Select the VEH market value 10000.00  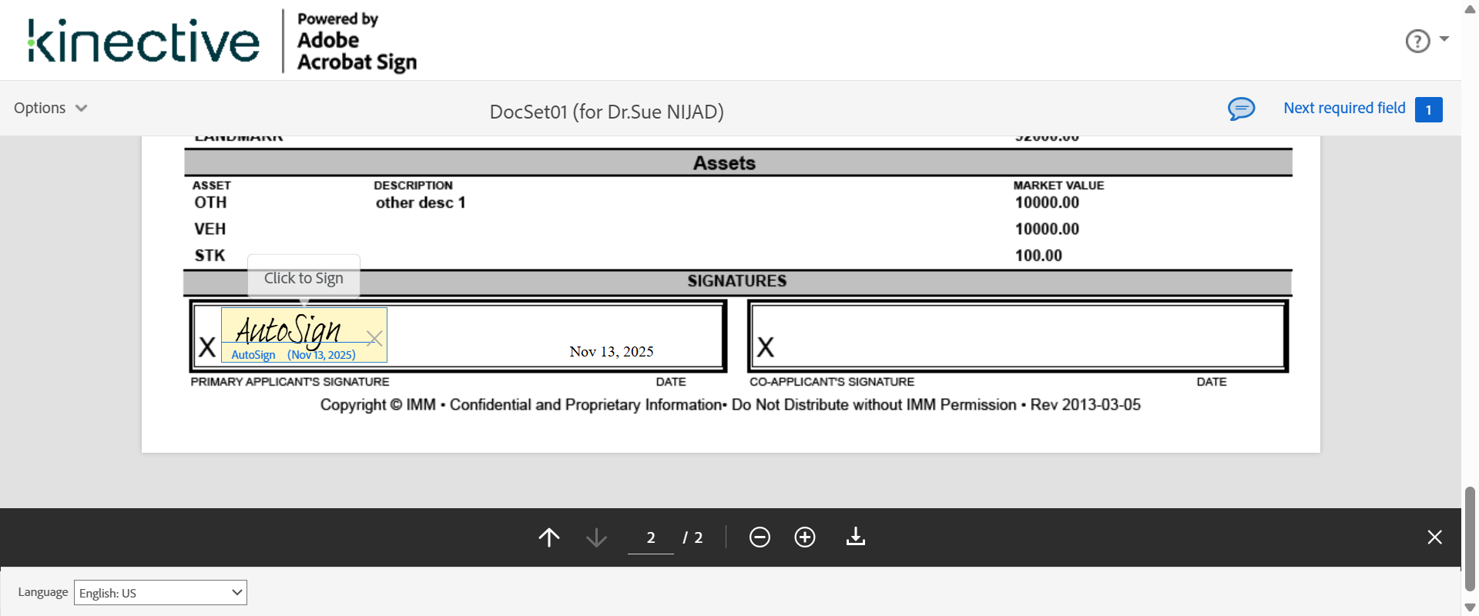click(x=1047, y=229)
